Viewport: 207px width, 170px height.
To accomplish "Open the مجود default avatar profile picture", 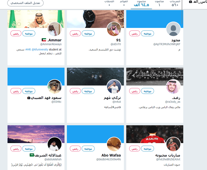I will tap(173, 29).
